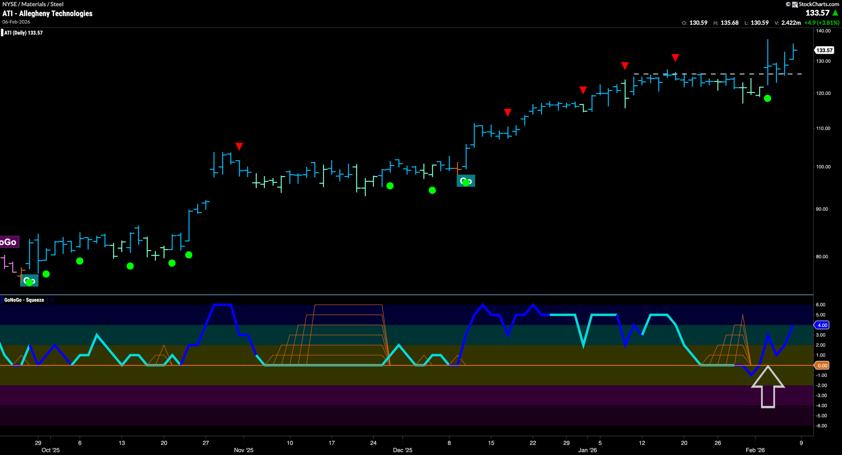The width and height of the screenshot is (842, 455).
Task: Click green dot near October 21
Action: tap(172, 263)
